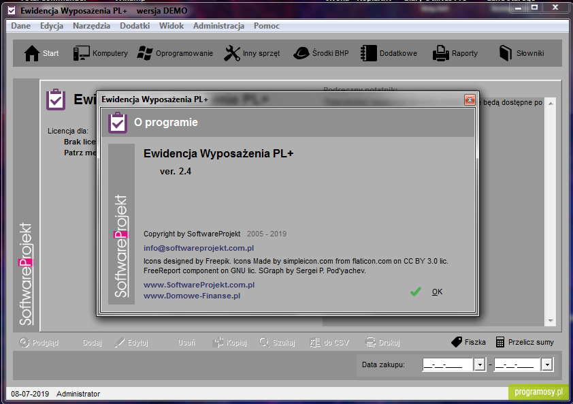Click the Drukuj printer icon
This screenshot has height=404, width=573.
[371, 343]
